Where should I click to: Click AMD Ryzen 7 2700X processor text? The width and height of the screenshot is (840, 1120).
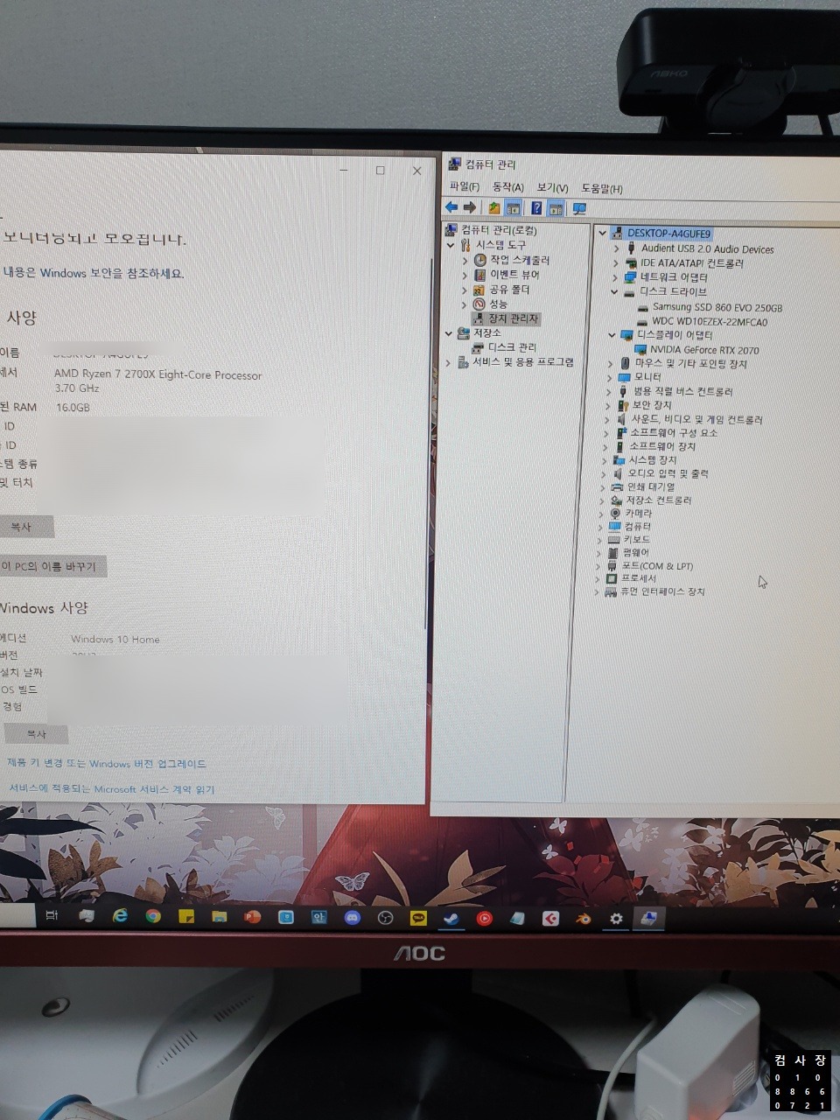coord(157,375)
